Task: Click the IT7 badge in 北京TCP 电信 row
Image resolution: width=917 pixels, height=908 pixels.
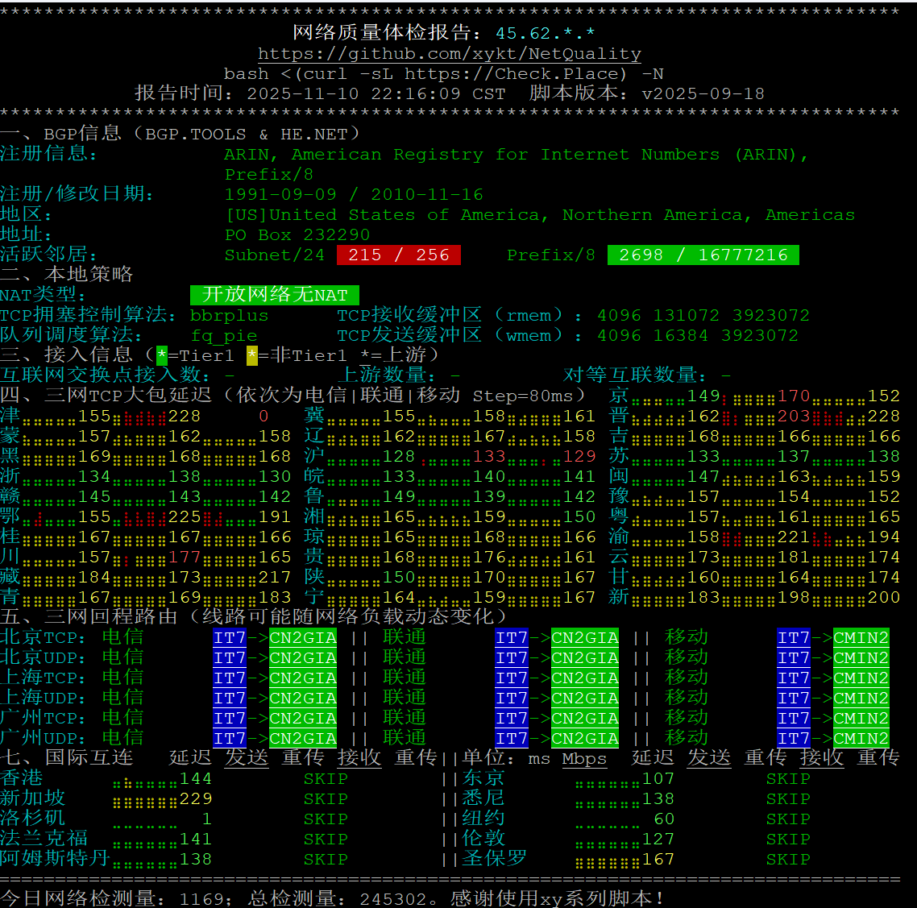Action: (x=230, y=638)
